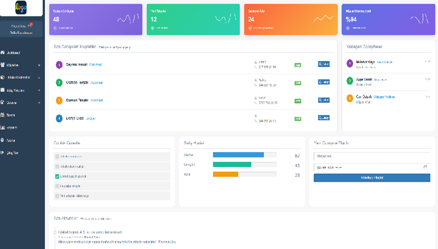Open the settings menu item label
This screenshot has height=249, width=438.
point(10,141)
